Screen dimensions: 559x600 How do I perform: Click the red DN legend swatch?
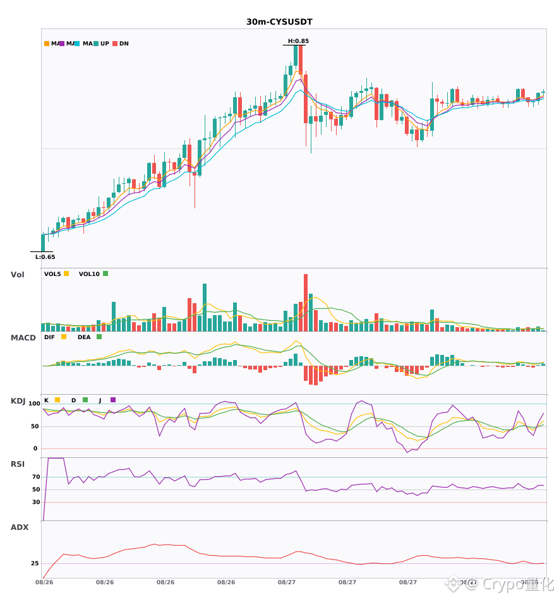point(115,44)
